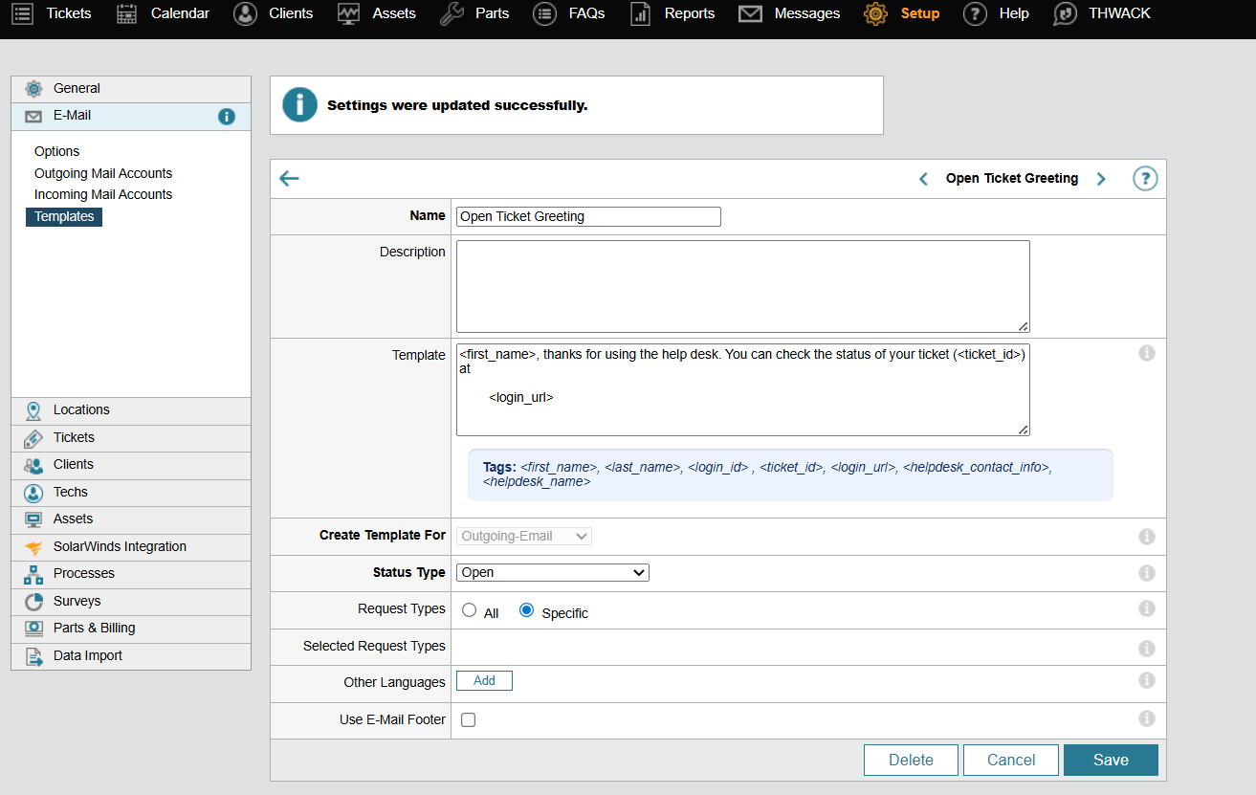This screenshot has height=795, width=1256.
Task: Go to next template using right chevron
Action: [1101, 179]
